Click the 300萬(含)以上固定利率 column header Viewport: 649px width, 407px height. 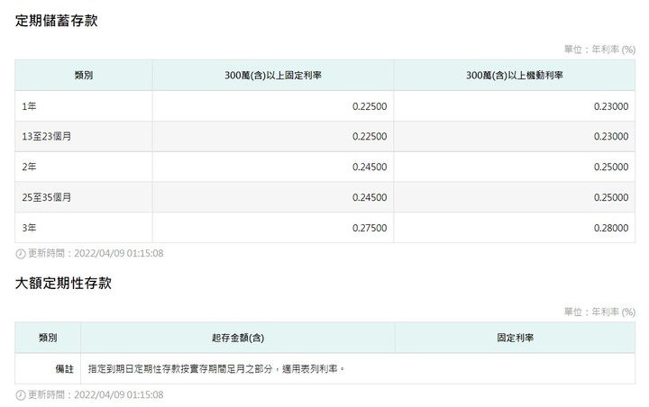273,76
